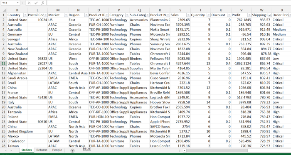Open the Name Box dropdown arrow

pos(17,3)
